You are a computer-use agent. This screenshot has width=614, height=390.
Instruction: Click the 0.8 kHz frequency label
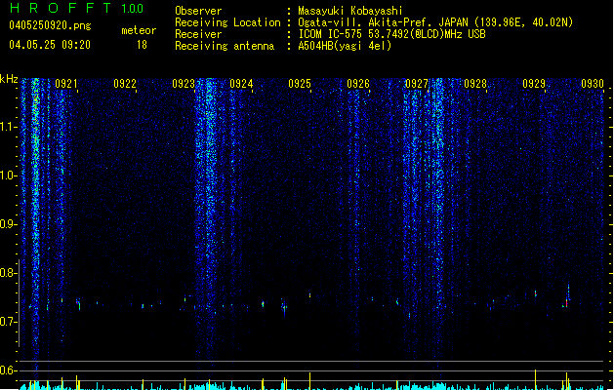[9, 273]
